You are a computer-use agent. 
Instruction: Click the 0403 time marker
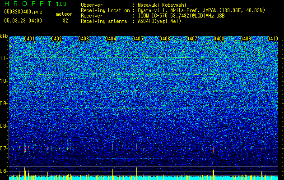[x=84, y=39]
